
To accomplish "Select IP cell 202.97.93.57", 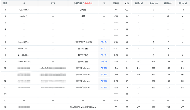I will pos(24,49).
